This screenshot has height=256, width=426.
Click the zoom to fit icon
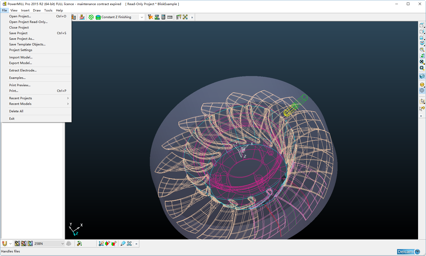pos(422,62)
